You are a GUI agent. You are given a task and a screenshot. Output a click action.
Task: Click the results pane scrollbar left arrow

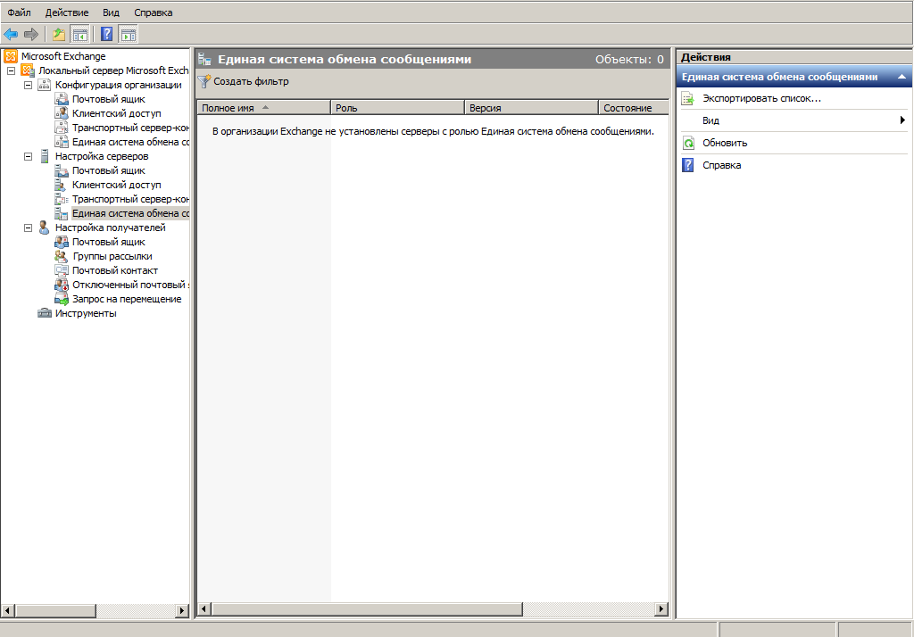coord(204,609)
